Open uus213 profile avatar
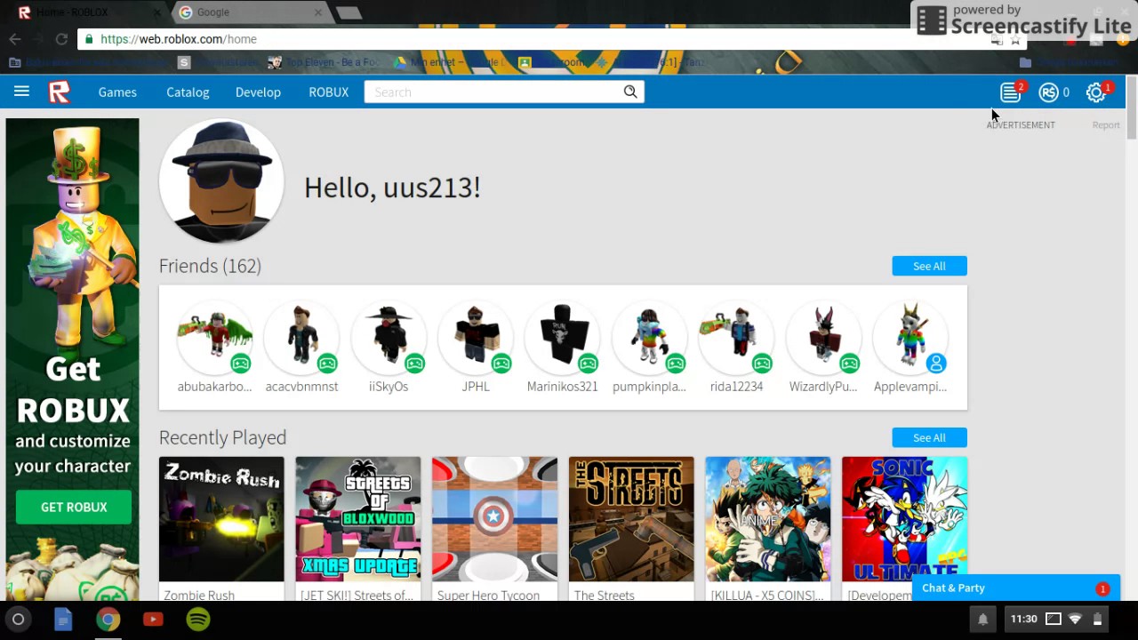Viewport: 1138px width, 640px height. 221,180
